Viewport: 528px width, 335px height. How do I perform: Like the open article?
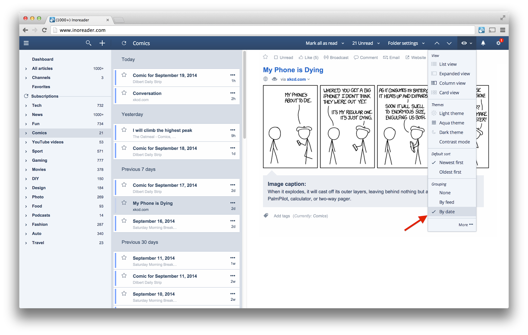click(309, 58)
